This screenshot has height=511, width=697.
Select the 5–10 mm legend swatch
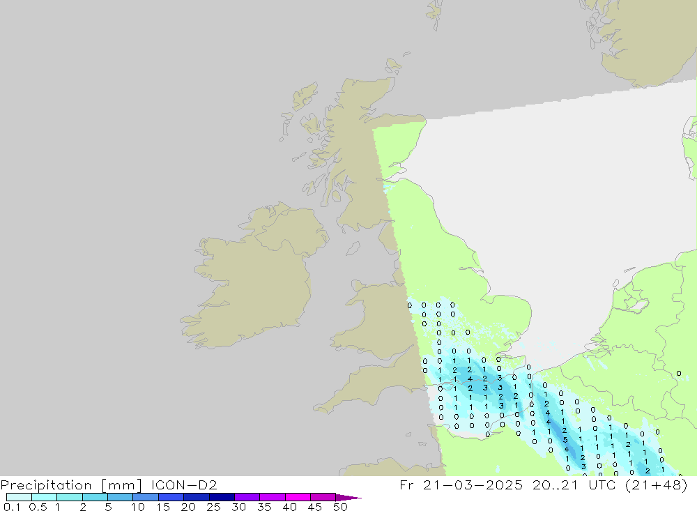tap(120, 497)
